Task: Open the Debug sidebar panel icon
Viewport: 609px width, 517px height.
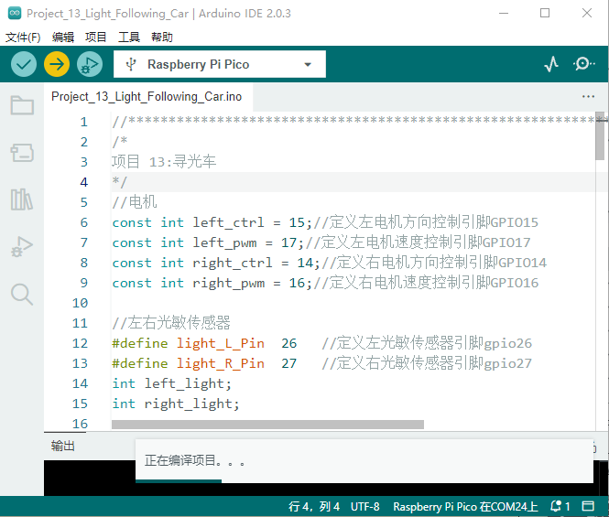Action: coord(22,247)
